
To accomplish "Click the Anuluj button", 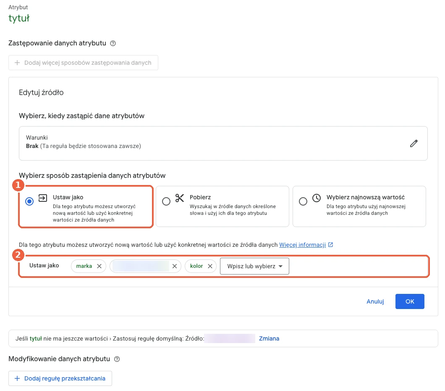I will [375, 301].
